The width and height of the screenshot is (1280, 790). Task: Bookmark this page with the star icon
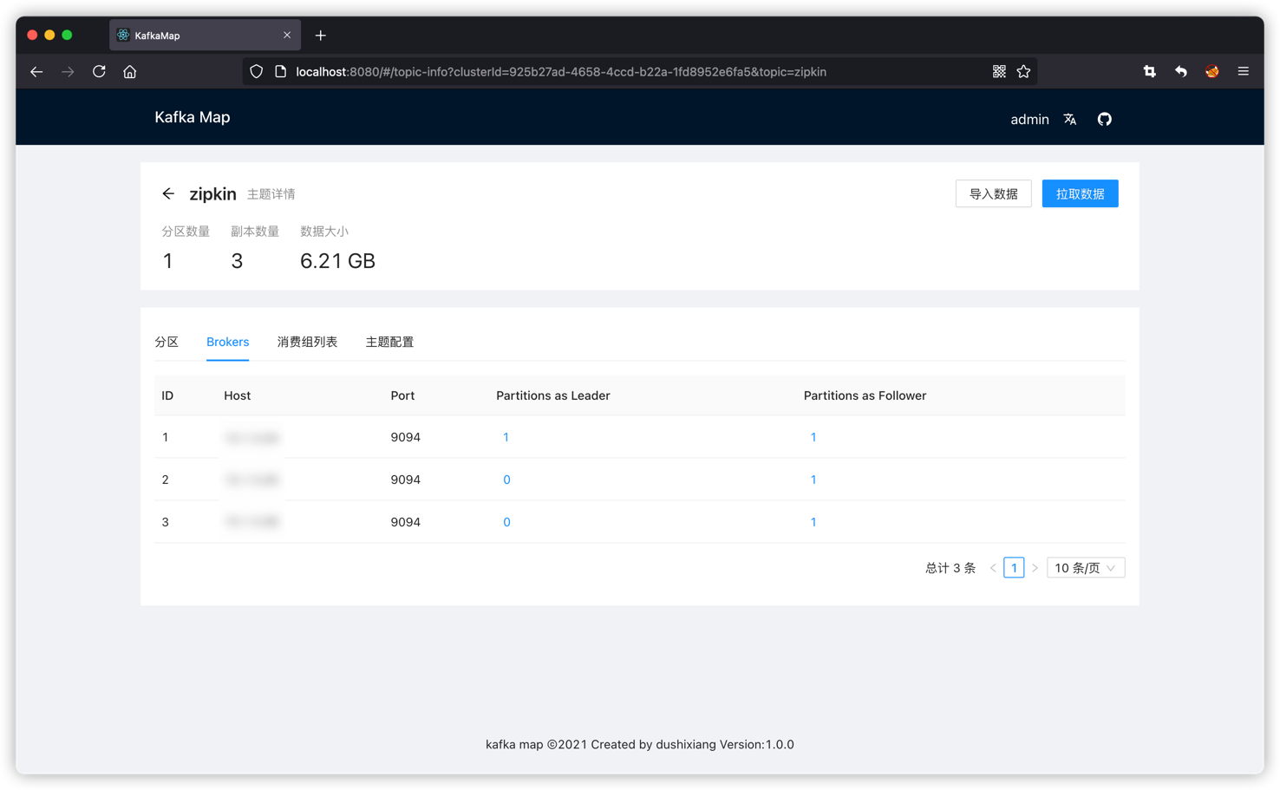pyautogui.click(x=1023, y=72)
